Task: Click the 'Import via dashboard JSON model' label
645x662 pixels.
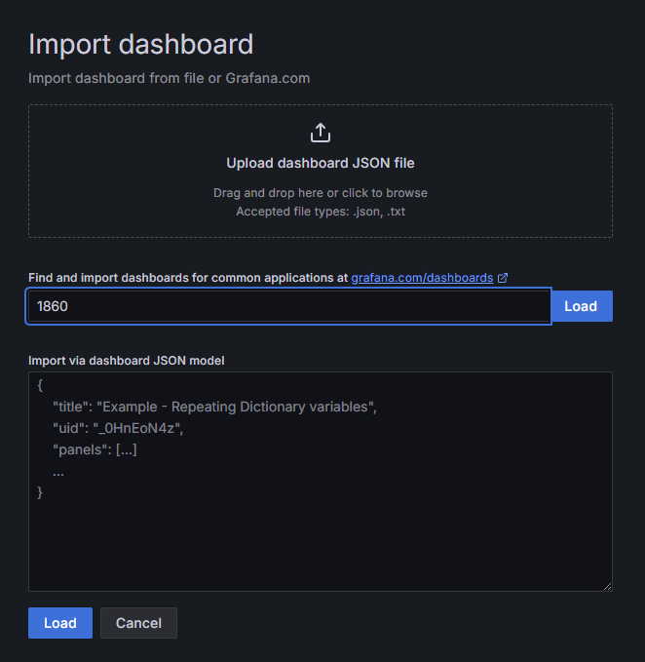Action: click(x=126, y=361)
